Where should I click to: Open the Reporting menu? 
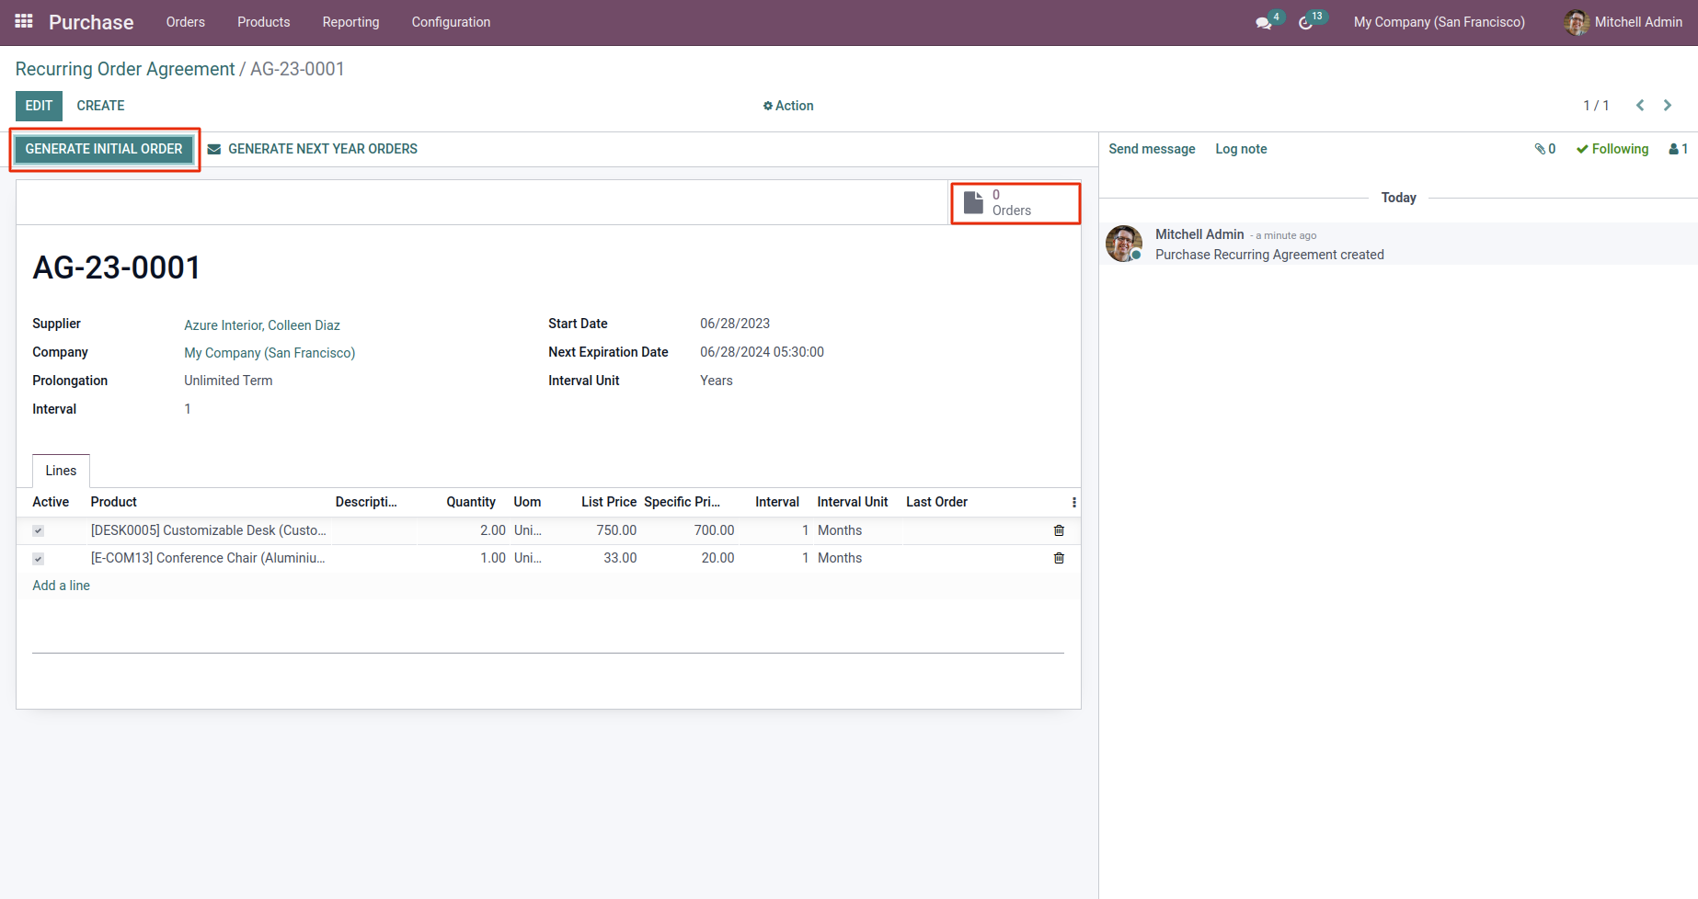click(x=350, y=22)
